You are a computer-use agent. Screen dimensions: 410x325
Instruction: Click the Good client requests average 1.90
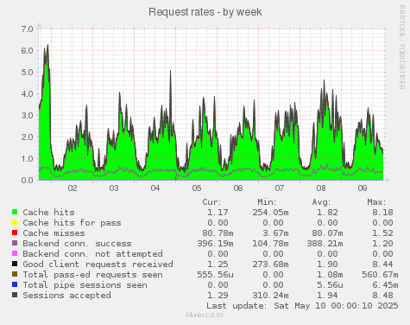click(x=327, y=264)
